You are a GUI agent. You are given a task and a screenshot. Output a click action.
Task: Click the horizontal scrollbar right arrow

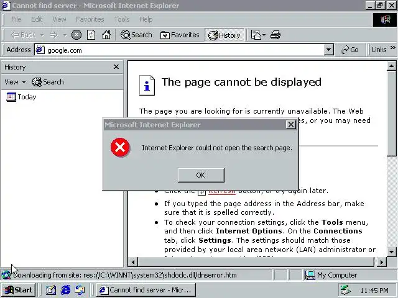pyautogui.click(x=381, y=262)
